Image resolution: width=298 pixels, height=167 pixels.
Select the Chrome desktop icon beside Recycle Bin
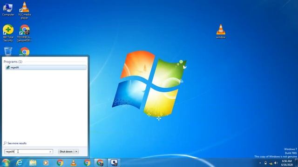click(25, 51)
